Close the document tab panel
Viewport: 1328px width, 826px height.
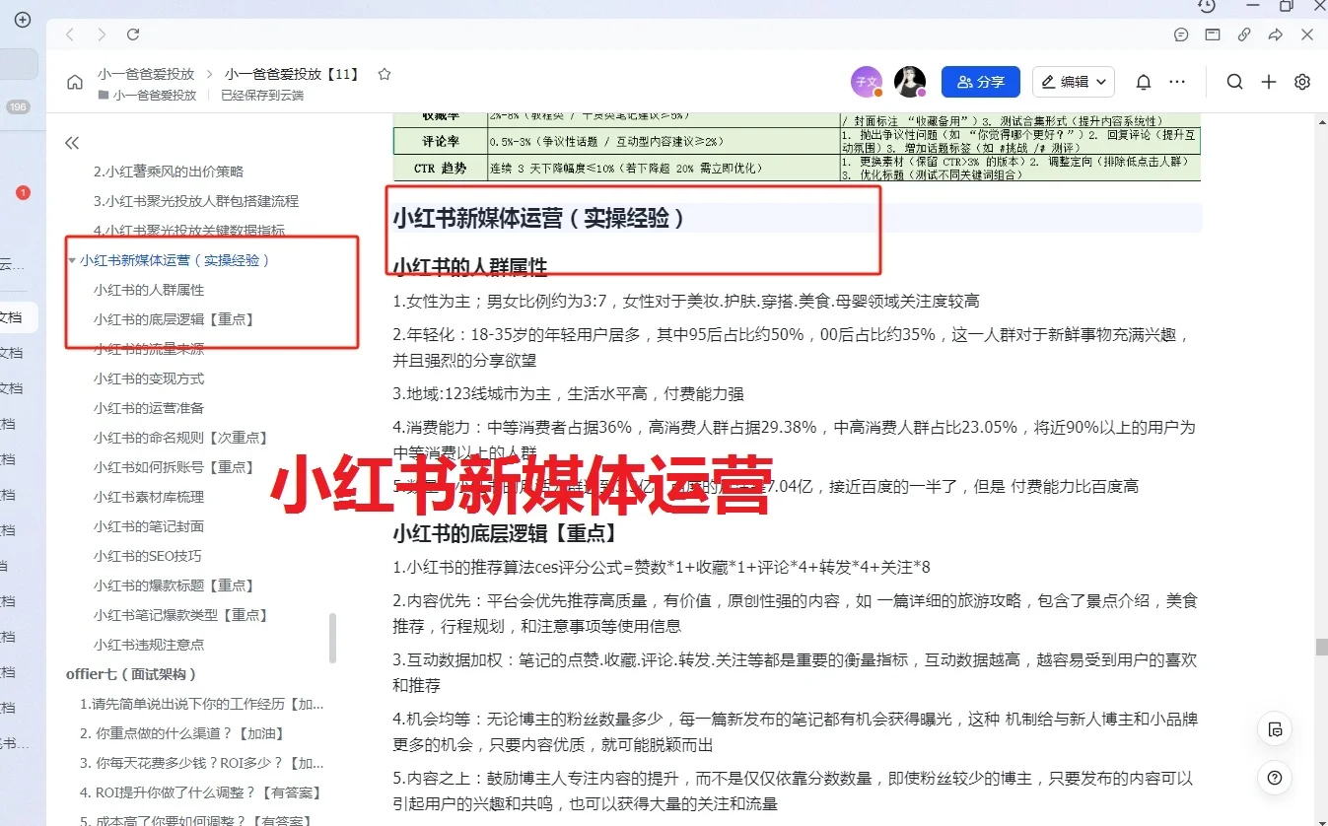point(1307,34)
